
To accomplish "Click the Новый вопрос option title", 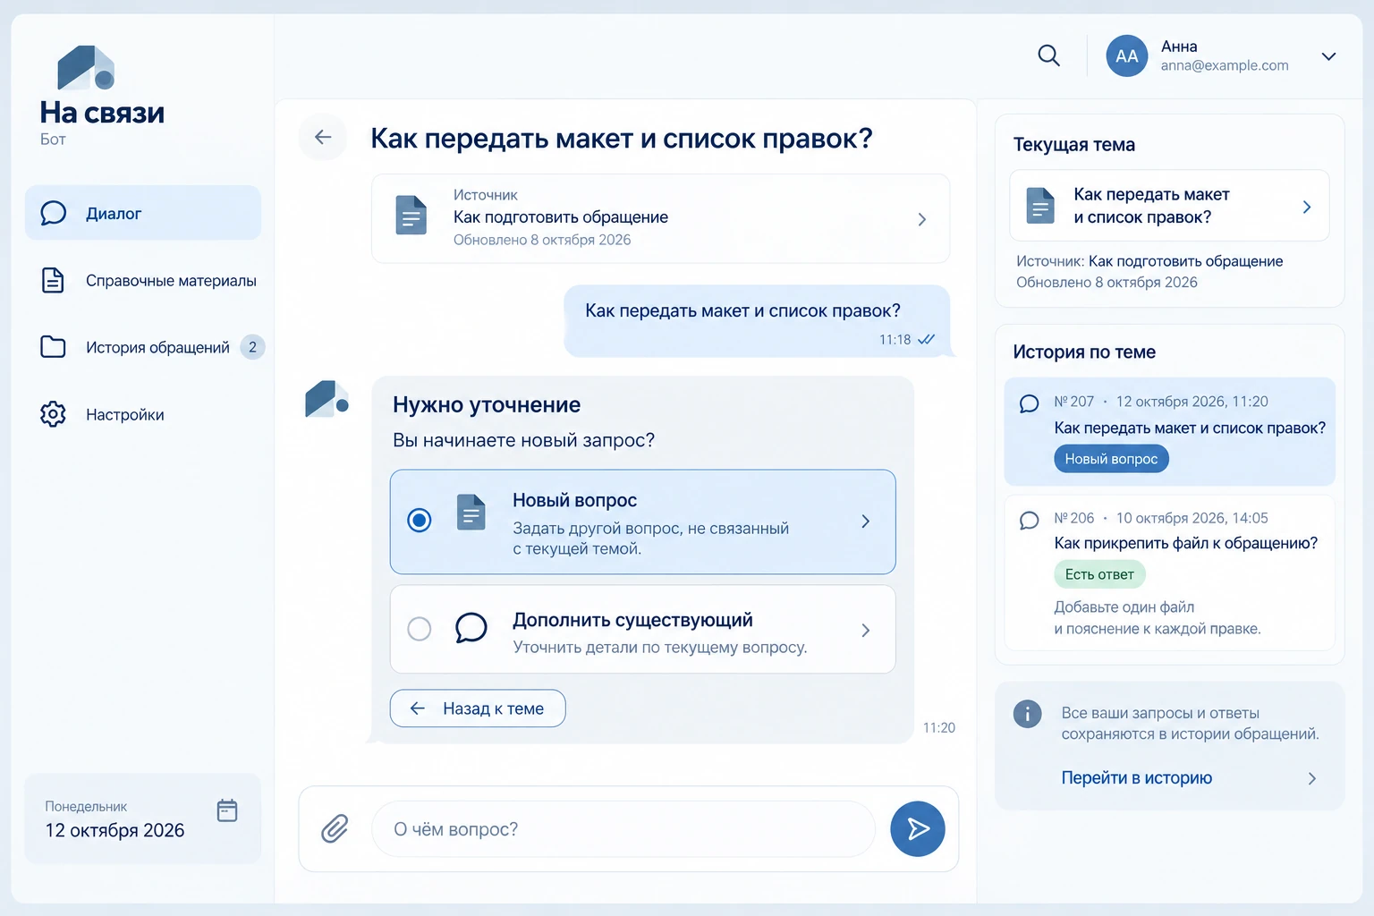I will pyautogui.click(x=574, y=500).
